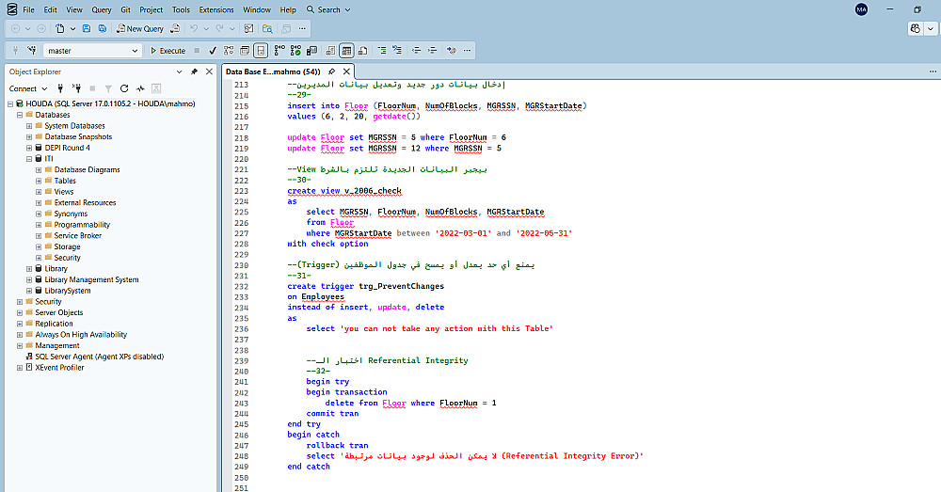
Task: Expand the Programmability folder
Action: [x=39, y=225]
